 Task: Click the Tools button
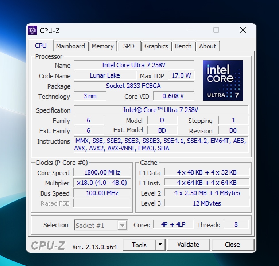point(139,245)
